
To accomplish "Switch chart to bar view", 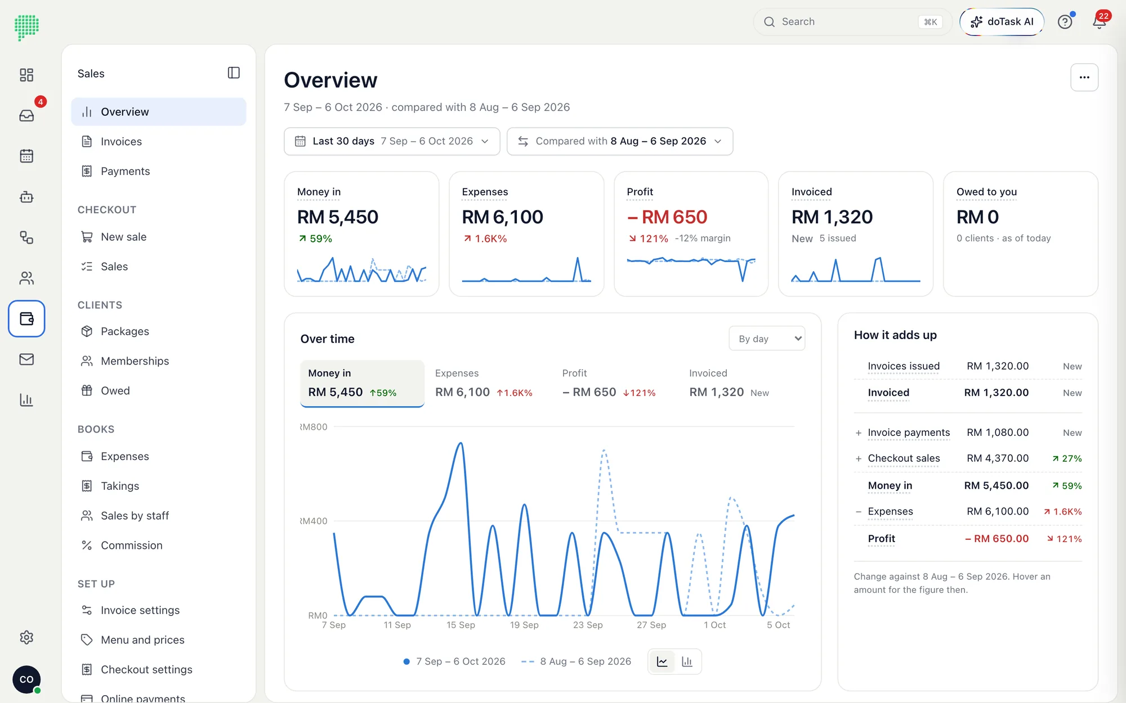I will pyautogui.click(x=687, y=661).
